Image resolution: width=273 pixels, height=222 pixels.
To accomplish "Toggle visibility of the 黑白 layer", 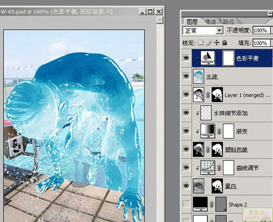I will (186, 186).
